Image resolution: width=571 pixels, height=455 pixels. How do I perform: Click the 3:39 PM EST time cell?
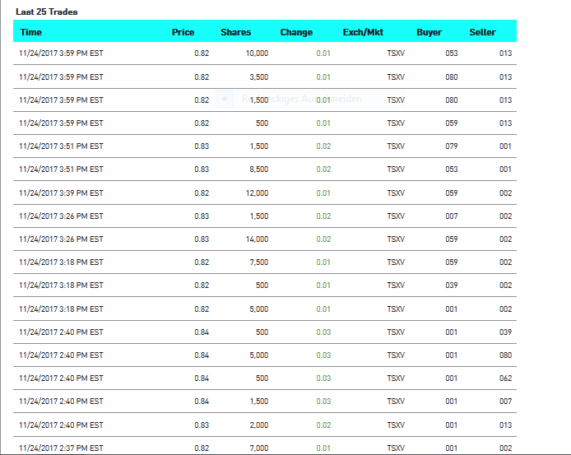61,193
